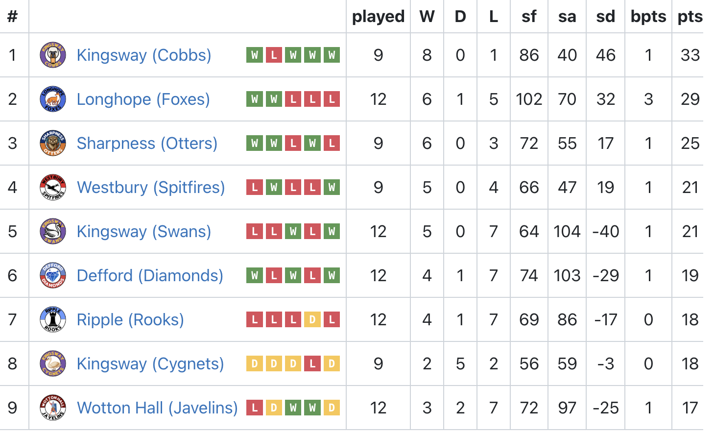Click the Westbury Spitfires crest icon
This screenshot has height=435, width=714.
[x=53, y=187]
